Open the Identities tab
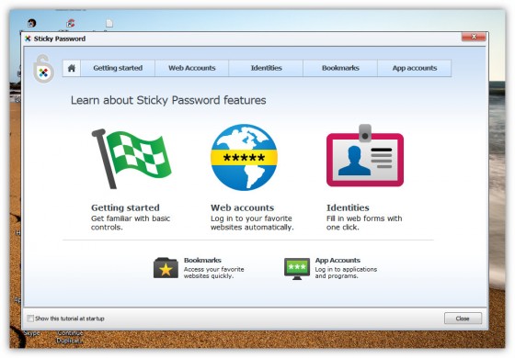Image resolution: width=515 pixels, height=358 pixels. (x=266, y=68)
